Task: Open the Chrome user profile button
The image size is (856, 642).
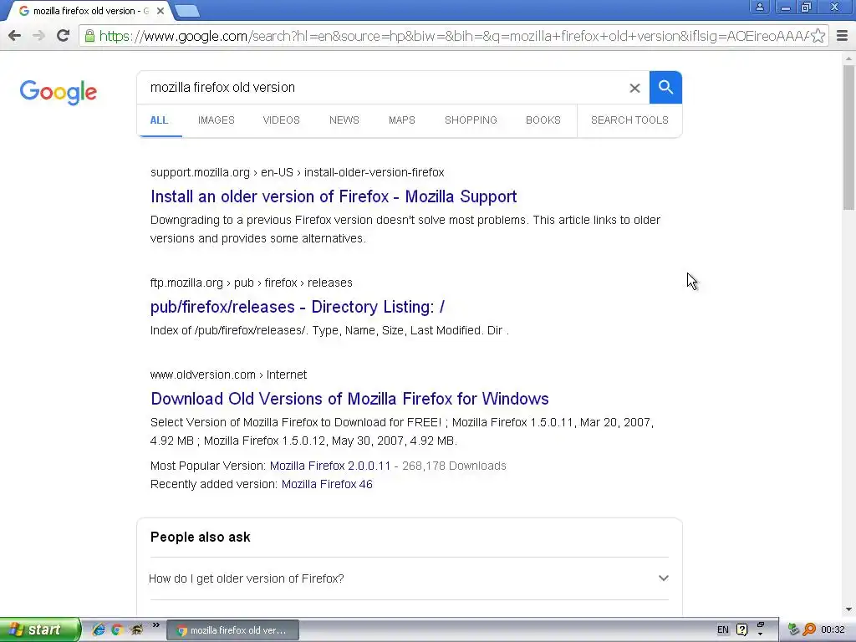Action: (759, 7)
